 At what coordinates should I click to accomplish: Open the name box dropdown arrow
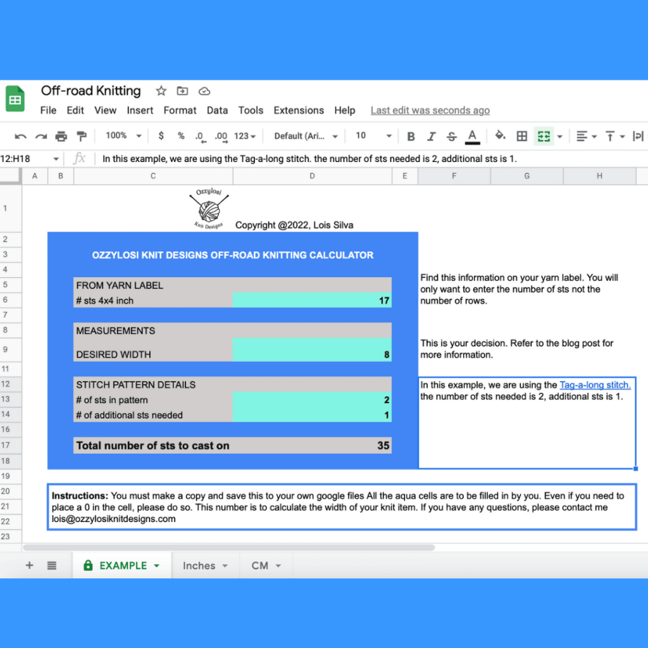[x=56, y=159]
